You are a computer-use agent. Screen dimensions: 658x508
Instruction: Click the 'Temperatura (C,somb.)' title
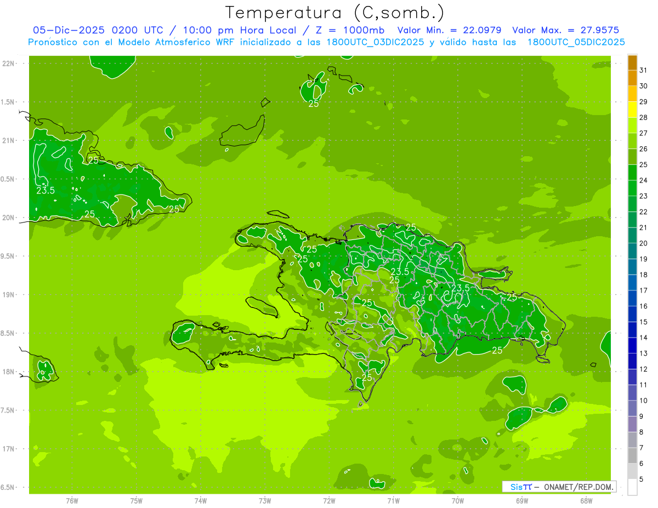335,13
